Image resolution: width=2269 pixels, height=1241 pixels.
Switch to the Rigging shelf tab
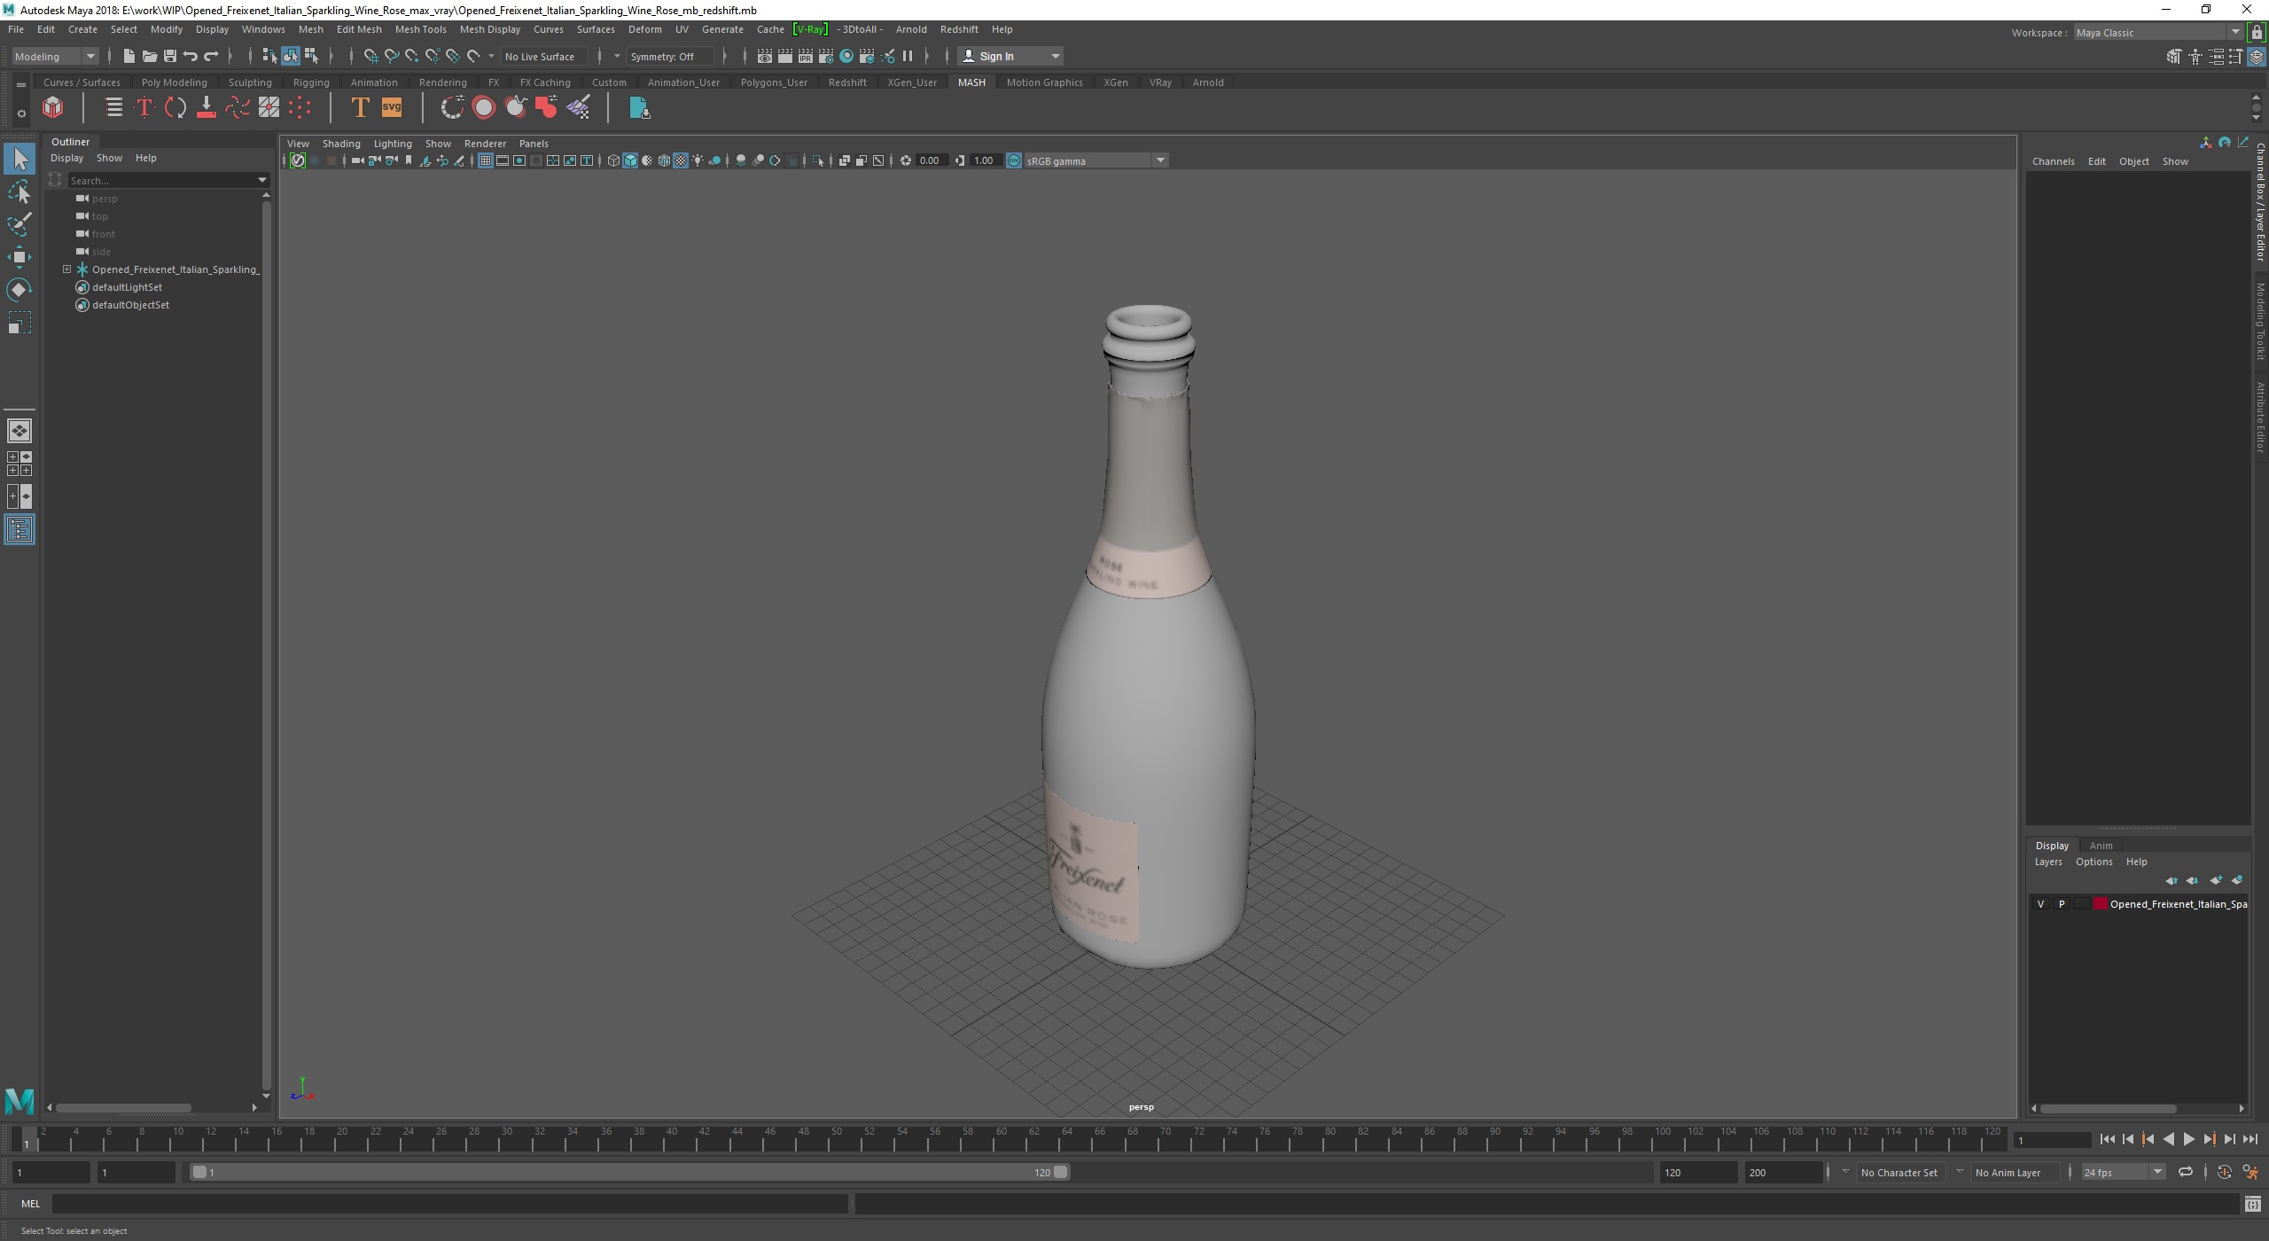click(311, 82)
